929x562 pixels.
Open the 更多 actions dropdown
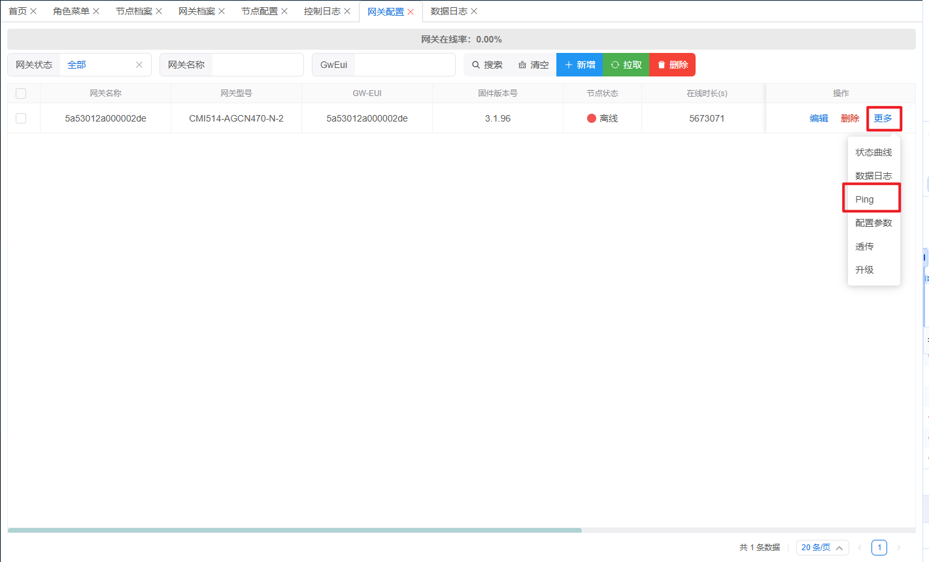coord(883,118)
